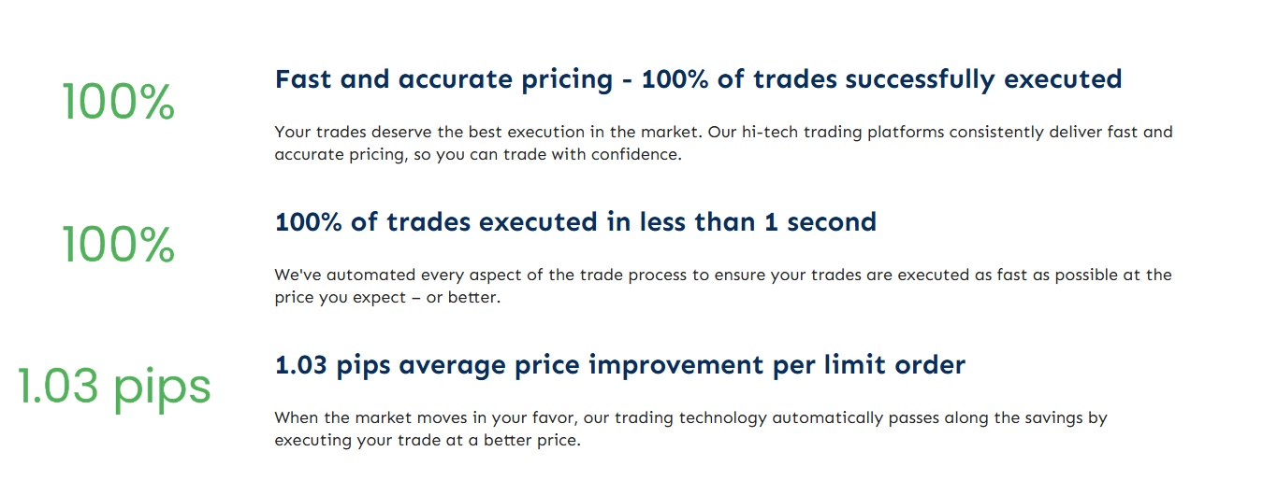This screenshot has width=1263, height=494.
Task: Click the line "executing your trade at a better price"
Action: [x=428, y=441]
